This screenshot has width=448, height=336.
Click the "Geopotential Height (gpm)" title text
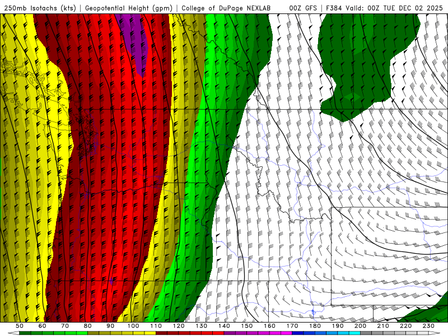pos(129,8)
